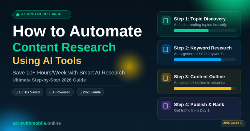Click the Step 2: Keyword Research title
Image resolution: width=250 pixels, height=131 pixels.
(203, 48)
